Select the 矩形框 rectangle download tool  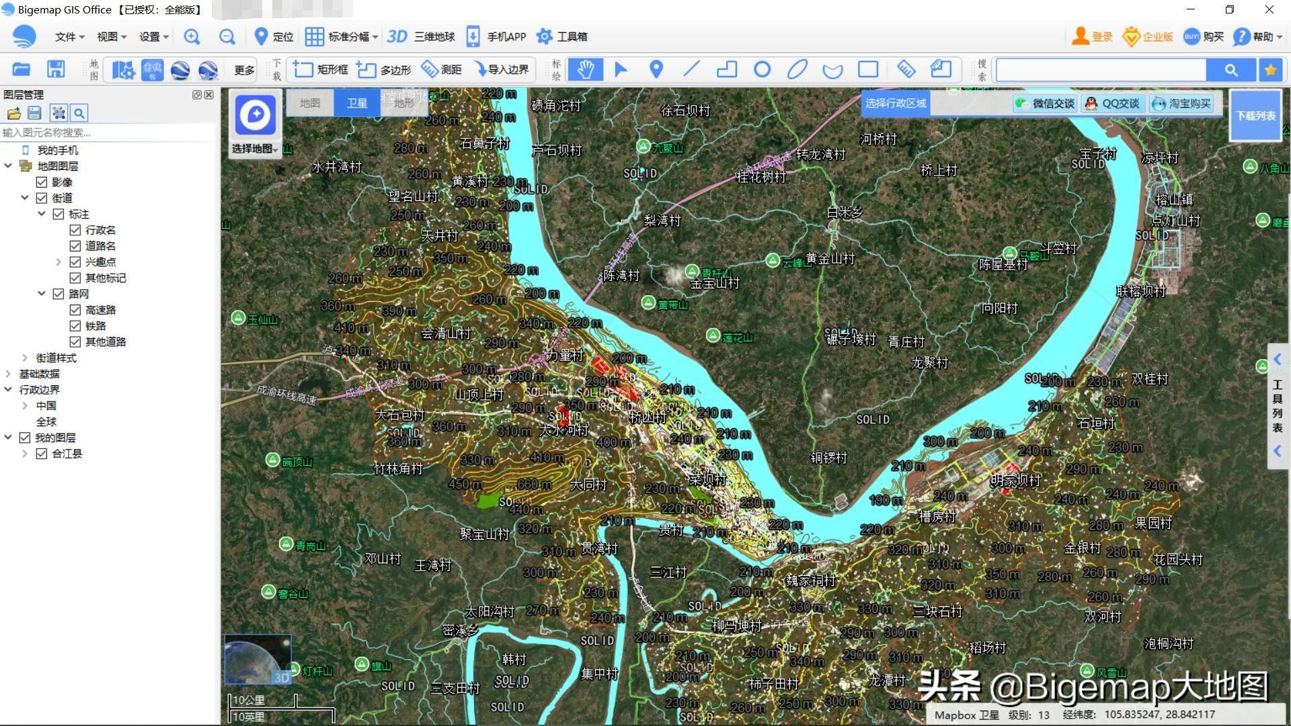tap(321, 69)
